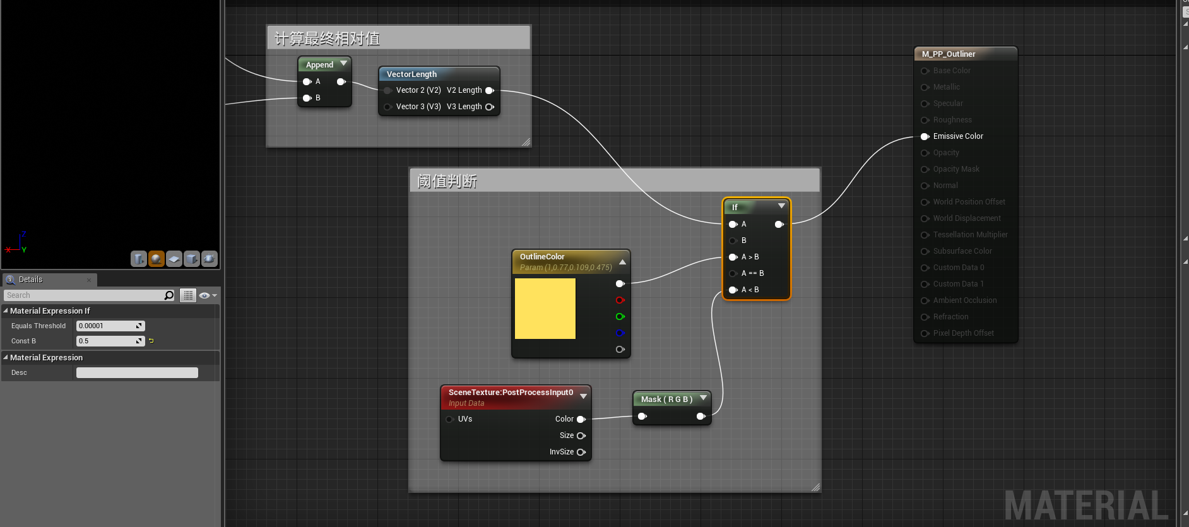The image size is (1189, 527).
Task: Select the sphere preview shape icon
Action: click(x=157, y=259)
